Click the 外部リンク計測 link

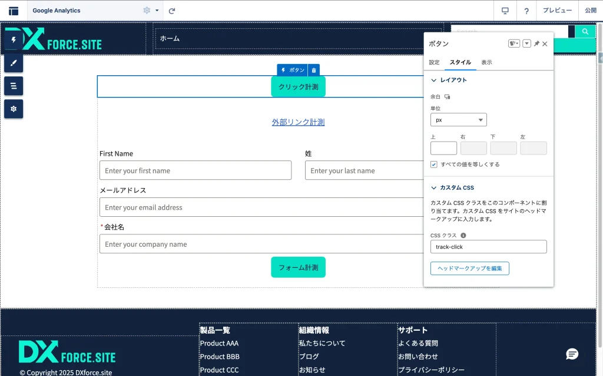298,122
